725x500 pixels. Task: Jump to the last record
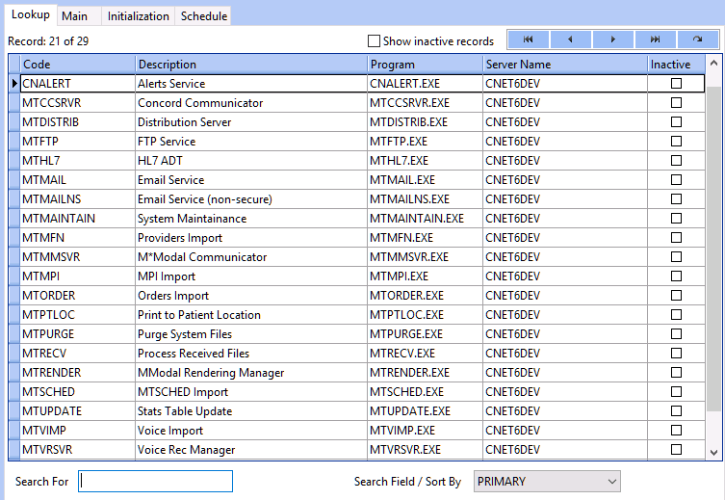(x=655, y=39)
